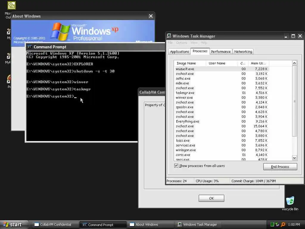The image size is (305, 229).
Task: Select the taskmgr.exe process row
Action: pyautogui.click(x=222, y=93)
